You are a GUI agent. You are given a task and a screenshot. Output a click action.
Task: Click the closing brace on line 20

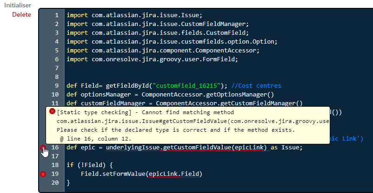point(68,183)
